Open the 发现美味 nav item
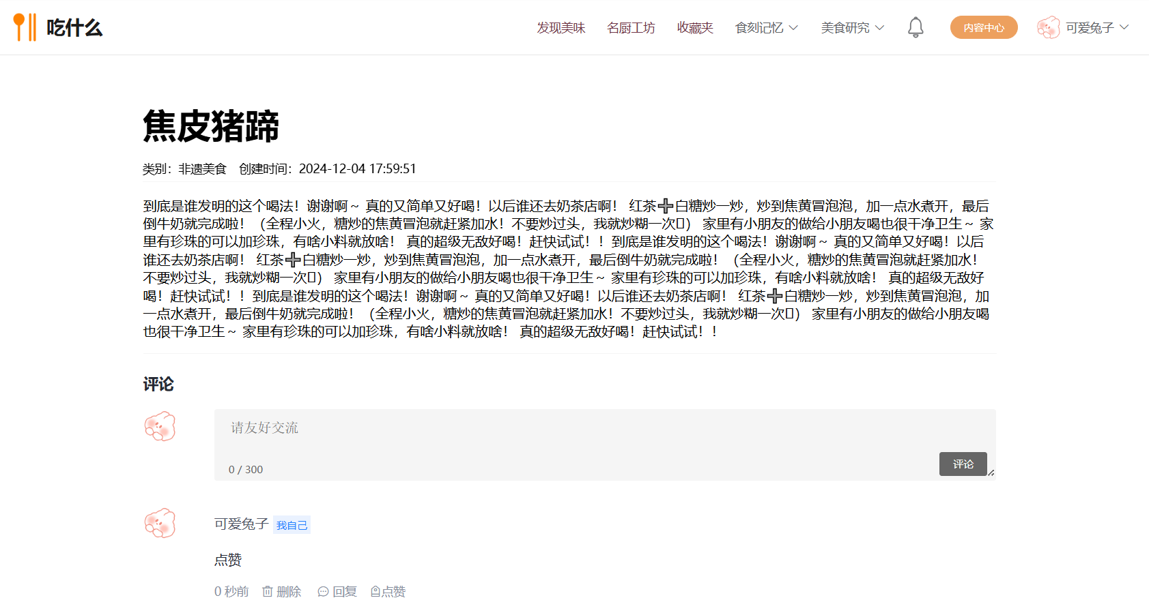Image resolution: width=1149 pixels, height=613 pixels. click(x=561, y=28)
